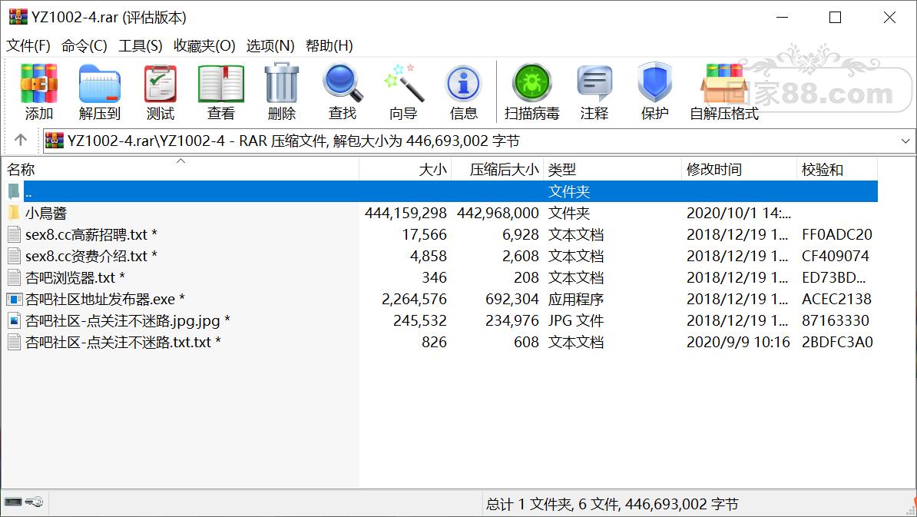
Task: Click the jpg image file icon
Action: pos(14,320)
